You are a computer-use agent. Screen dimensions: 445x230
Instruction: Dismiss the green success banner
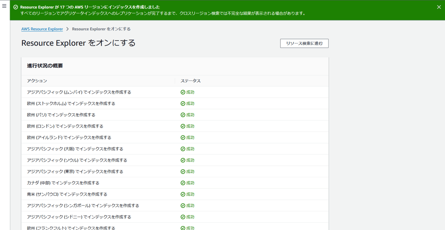(439, 7)
